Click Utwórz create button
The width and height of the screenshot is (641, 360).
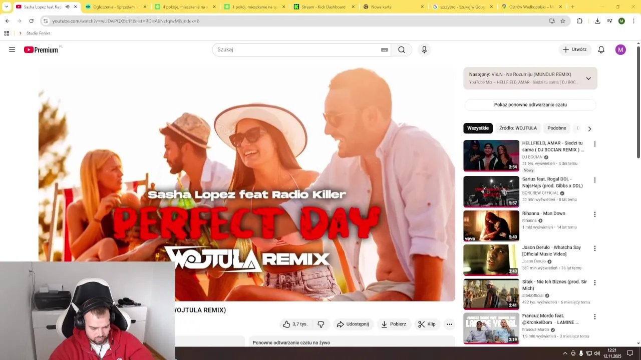point(574,49)
